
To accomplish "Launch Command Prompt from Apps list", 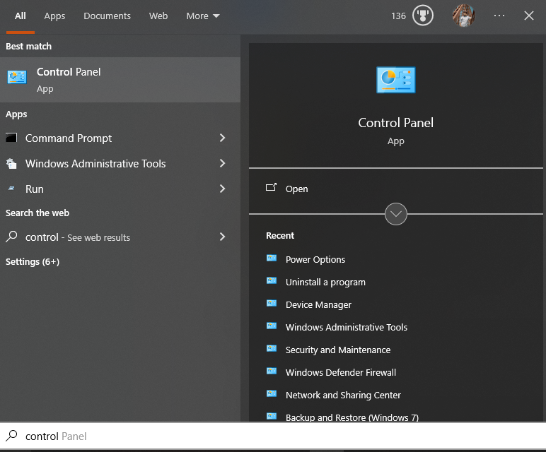I will coord(69,138).
